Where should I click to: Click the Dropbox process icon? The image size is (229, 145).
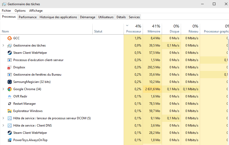coord(10,67)
